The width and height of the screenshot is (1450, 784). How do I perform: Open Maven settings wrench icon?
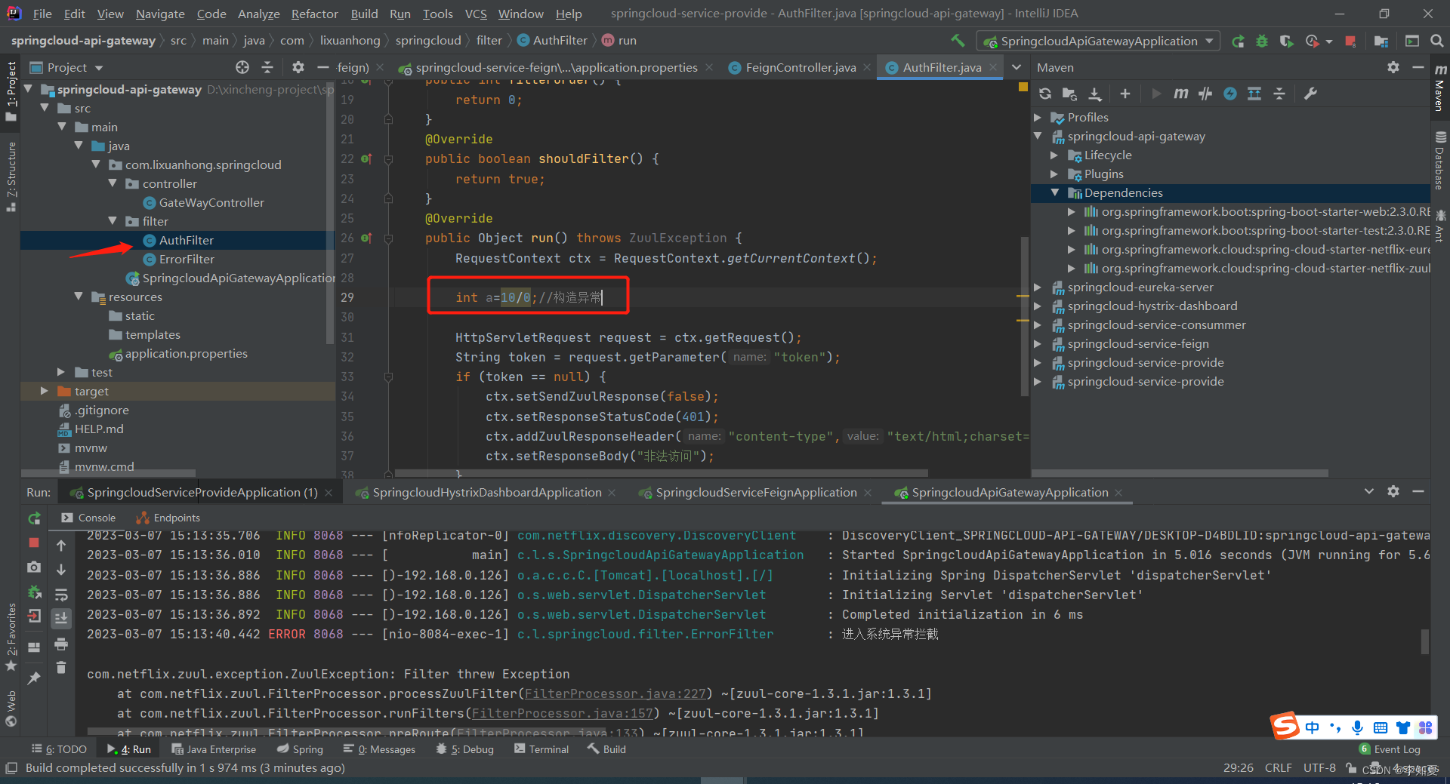(1310, 94)
